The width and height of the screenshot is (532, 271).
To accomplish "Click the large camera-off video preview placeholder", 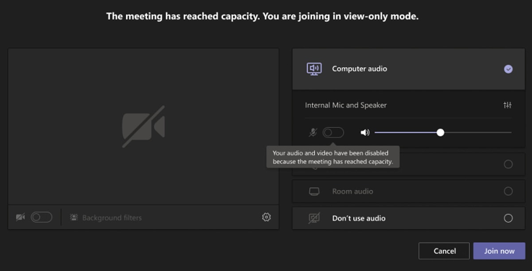I will pyautogui.click(x=143, y=126).
